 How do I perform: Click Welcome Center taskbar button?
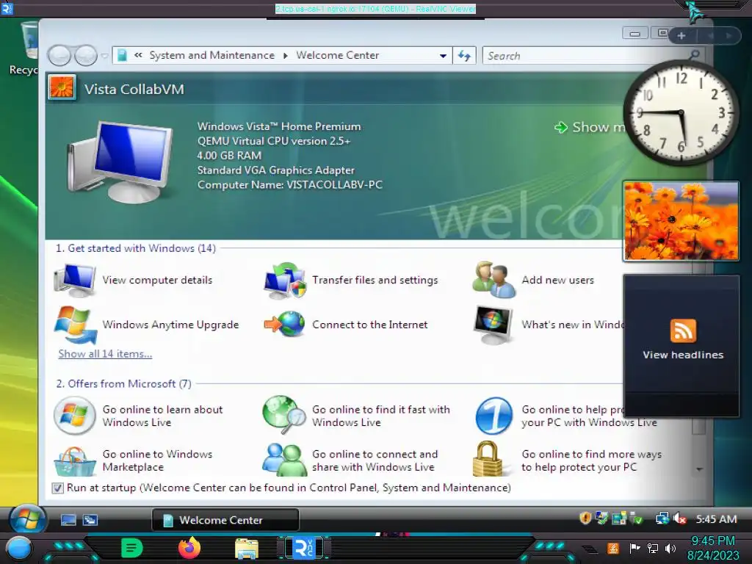click(x=225, y=520)
